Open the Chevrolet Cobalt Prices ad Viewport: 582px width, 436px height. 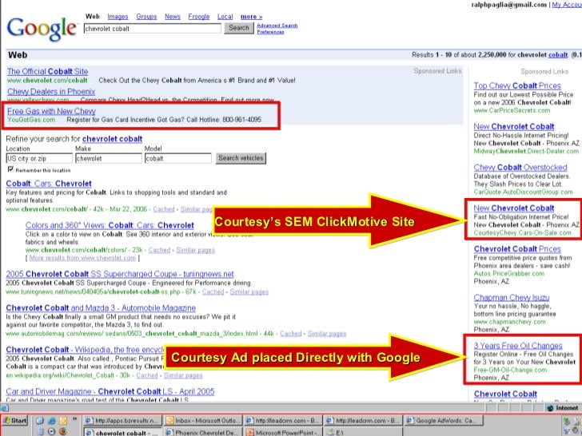tap(517, 249)
